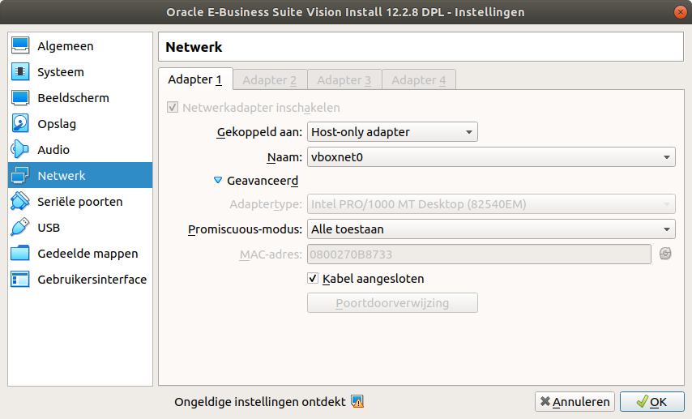Image resolution: width=692 pixels, height=419 pixels.
Task: Toggle Netwerkadapter inschakelen checkbox
Action: point(172,108)
